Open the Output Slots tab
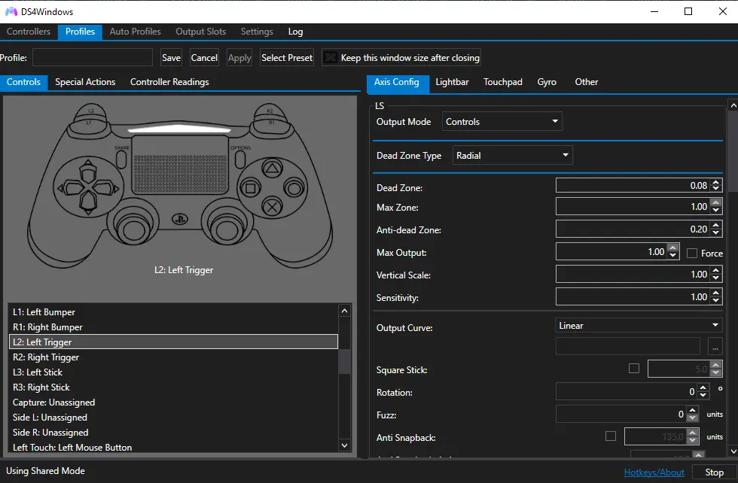 point(200,32)
